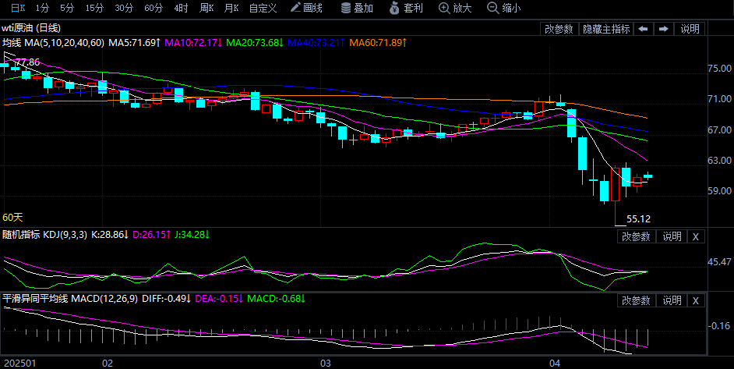Click the left arrow beside 隐藏主指标

click(x=643, y=29)
